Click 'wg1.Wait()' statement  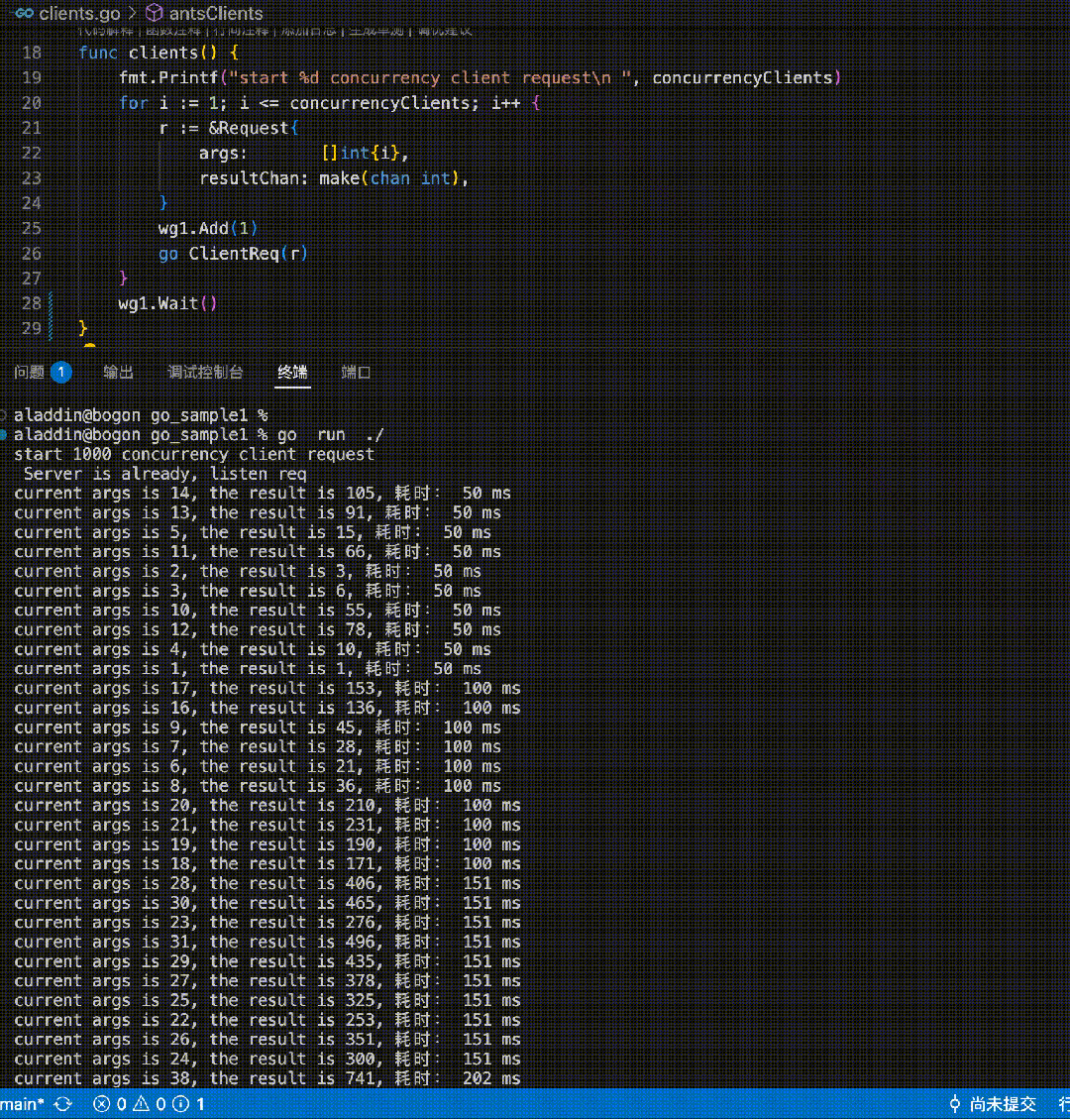point(167,303)
